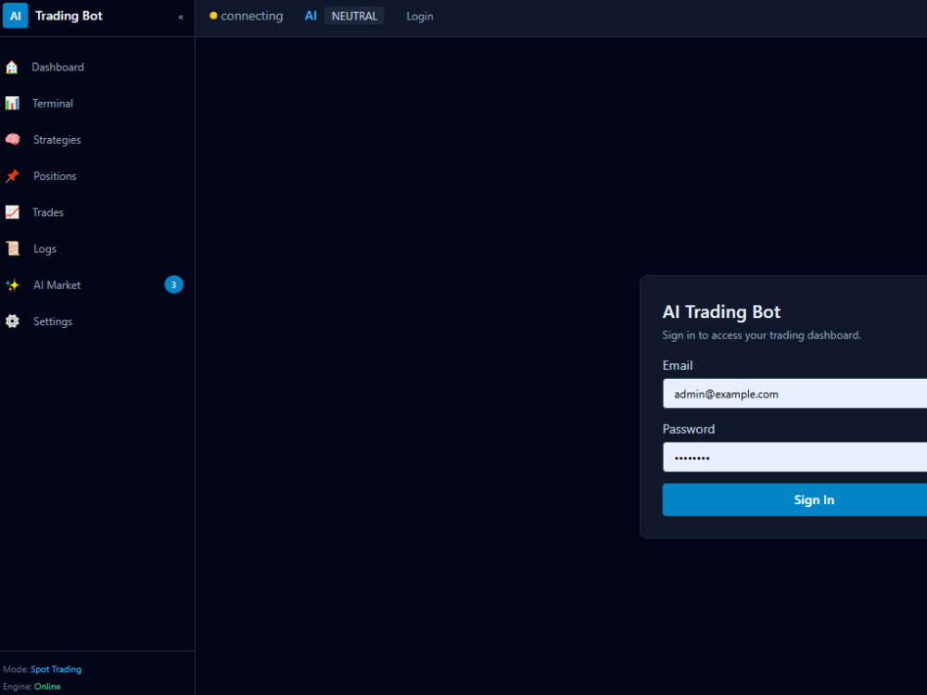Click the yellow connecting status dot
Image resolution: width=927 pixels, height=695 pixels.
click(213, 16)
